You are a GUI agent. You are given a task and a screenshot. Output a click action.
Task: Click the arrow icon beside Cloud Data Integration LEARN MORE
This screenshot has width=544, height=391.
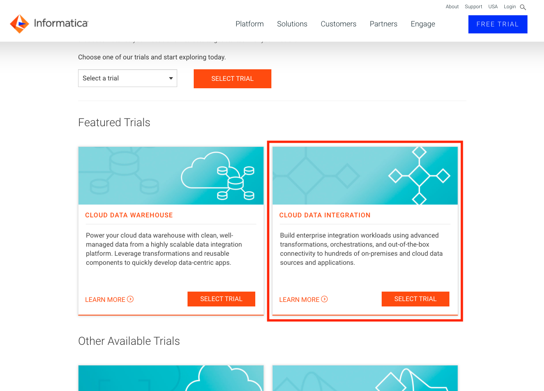(325, 299)
